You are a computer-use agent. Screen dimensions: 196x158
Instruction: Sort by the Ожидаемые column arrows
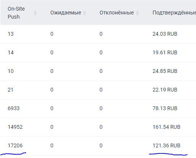[x=84, y=13]
